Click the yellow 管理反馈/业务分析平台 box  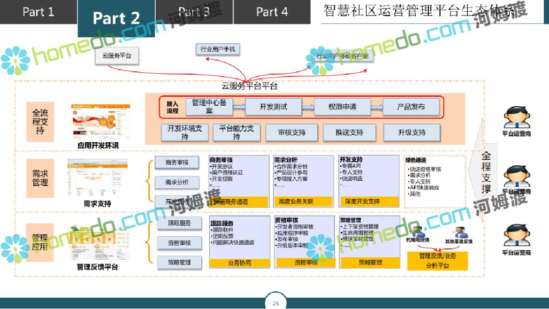pos(437,261)
